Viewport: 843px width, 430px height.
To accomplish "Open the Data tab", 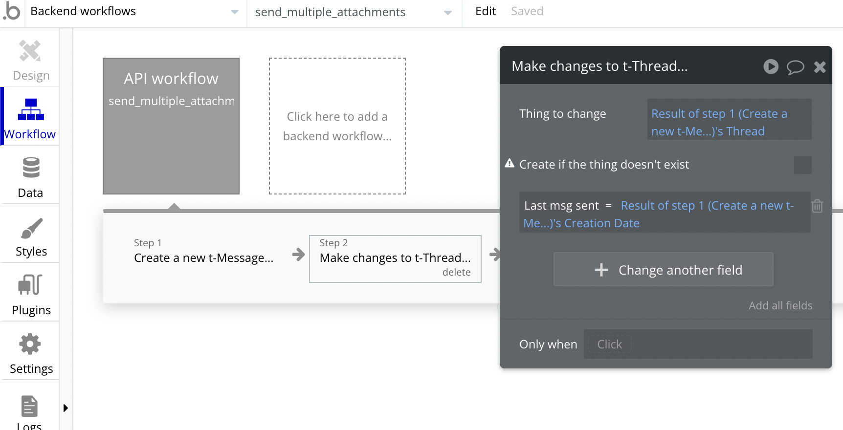I will [x=30, y=177].
